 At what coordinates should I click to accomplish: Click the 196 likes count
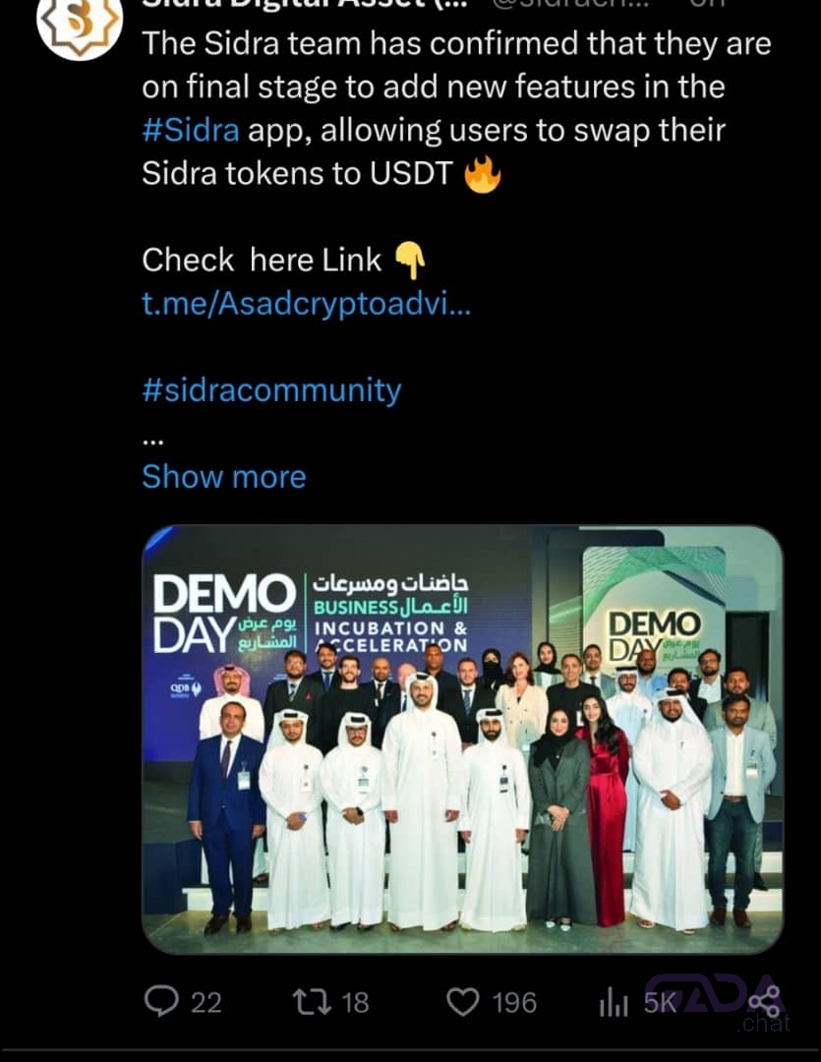pyautogui.click(x=514, y=1002)
